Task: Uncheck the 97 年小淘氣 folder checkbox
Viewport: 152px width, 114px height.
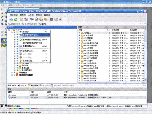Action: point(79,35)
